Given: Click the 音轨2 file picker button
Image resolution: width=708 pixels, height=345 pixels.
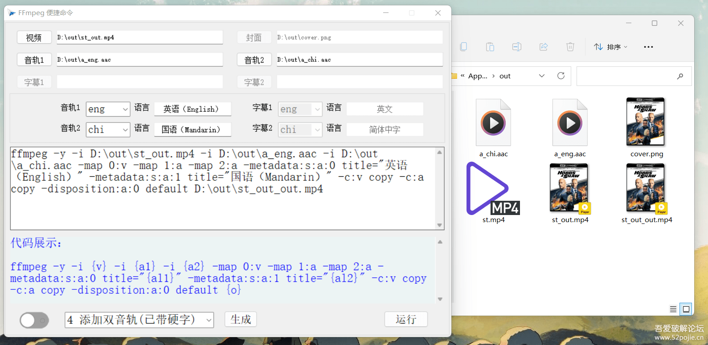Looking at the screenshot, I should (254, 60).
